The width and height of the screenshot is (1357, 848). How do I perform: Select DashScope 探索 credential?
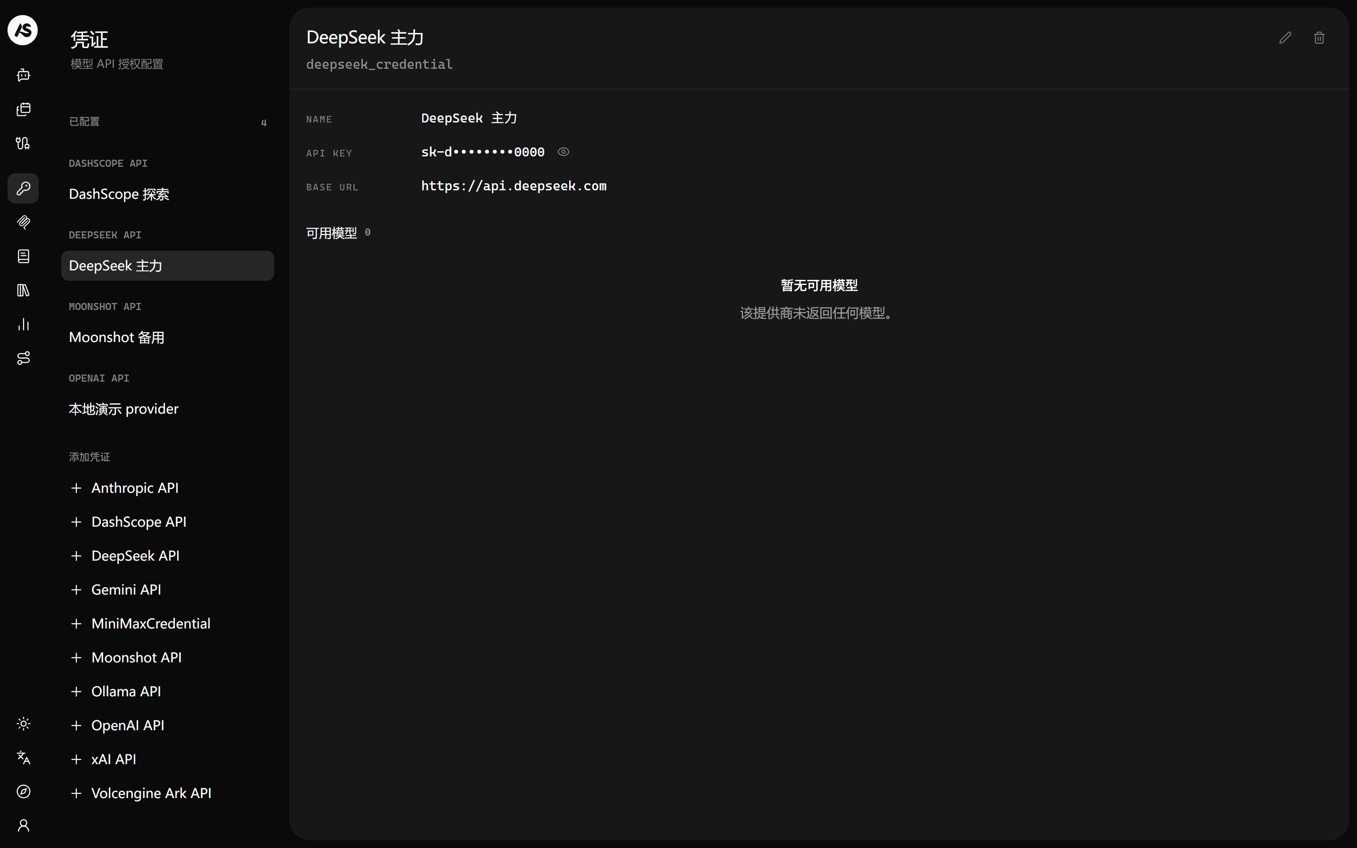(168, 194)
